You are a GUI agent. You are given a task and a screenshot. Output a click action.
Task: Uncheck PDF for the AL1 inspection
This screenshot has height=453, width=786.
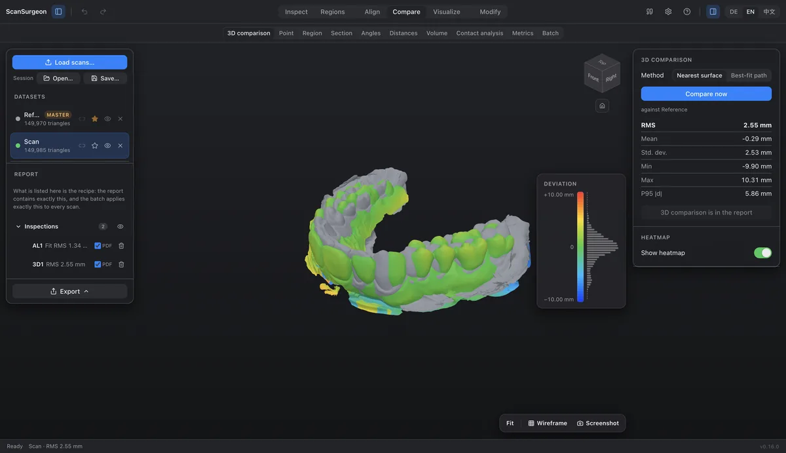click(x=98, y=246)
